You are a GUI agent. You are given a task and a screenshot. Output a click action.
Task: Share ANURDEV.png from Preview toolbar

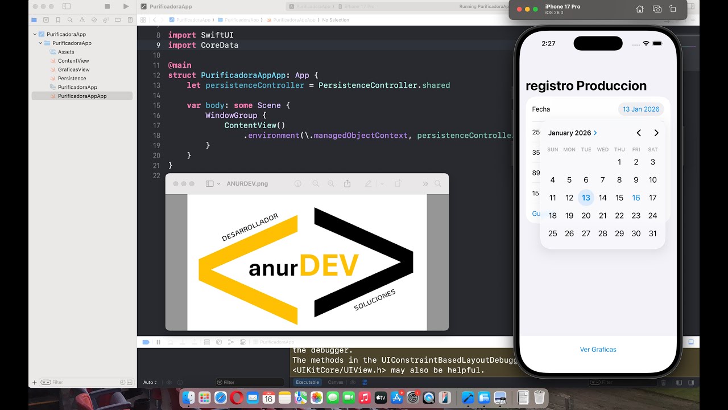pos(347,183)
